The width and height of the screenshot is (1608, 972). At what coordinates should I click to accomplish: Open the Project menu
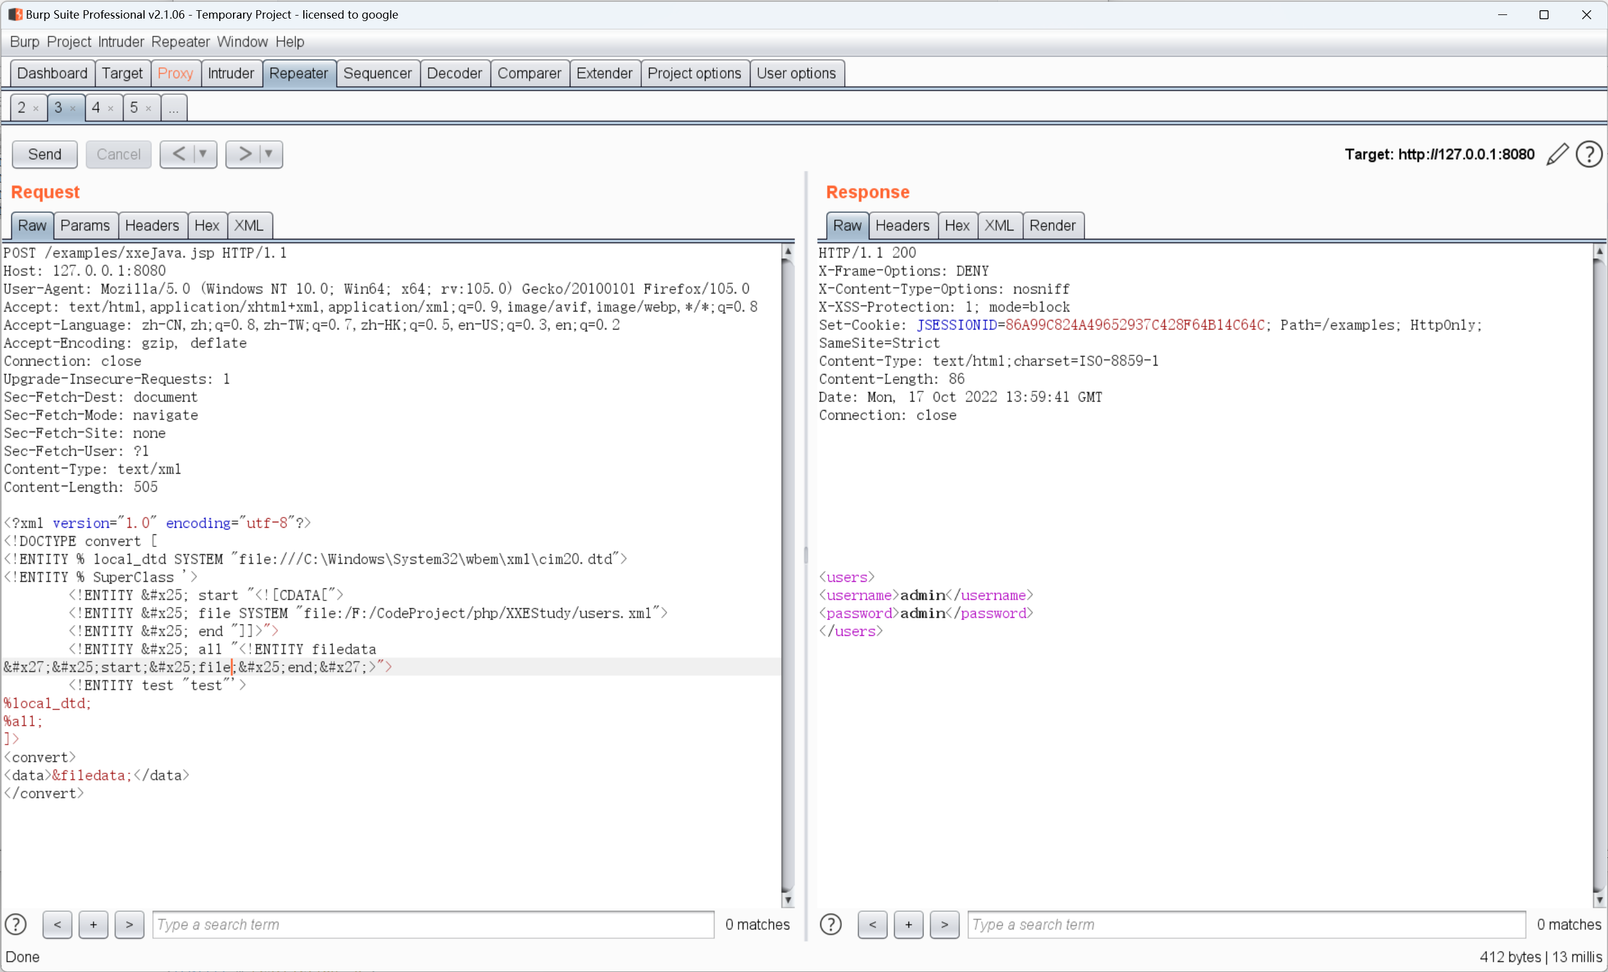[68, 42]
